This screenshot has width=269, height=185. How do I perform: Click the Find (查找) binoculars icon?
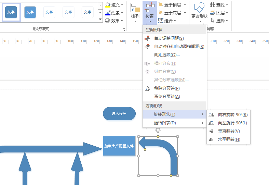pyautogui.click(x=212, y=5)
